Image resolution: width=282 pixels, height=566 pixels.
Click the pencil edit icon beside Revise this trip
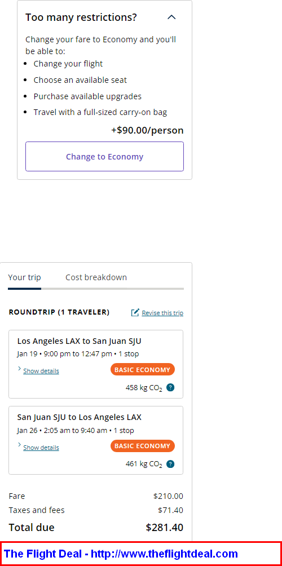click(x=135, y=313)
